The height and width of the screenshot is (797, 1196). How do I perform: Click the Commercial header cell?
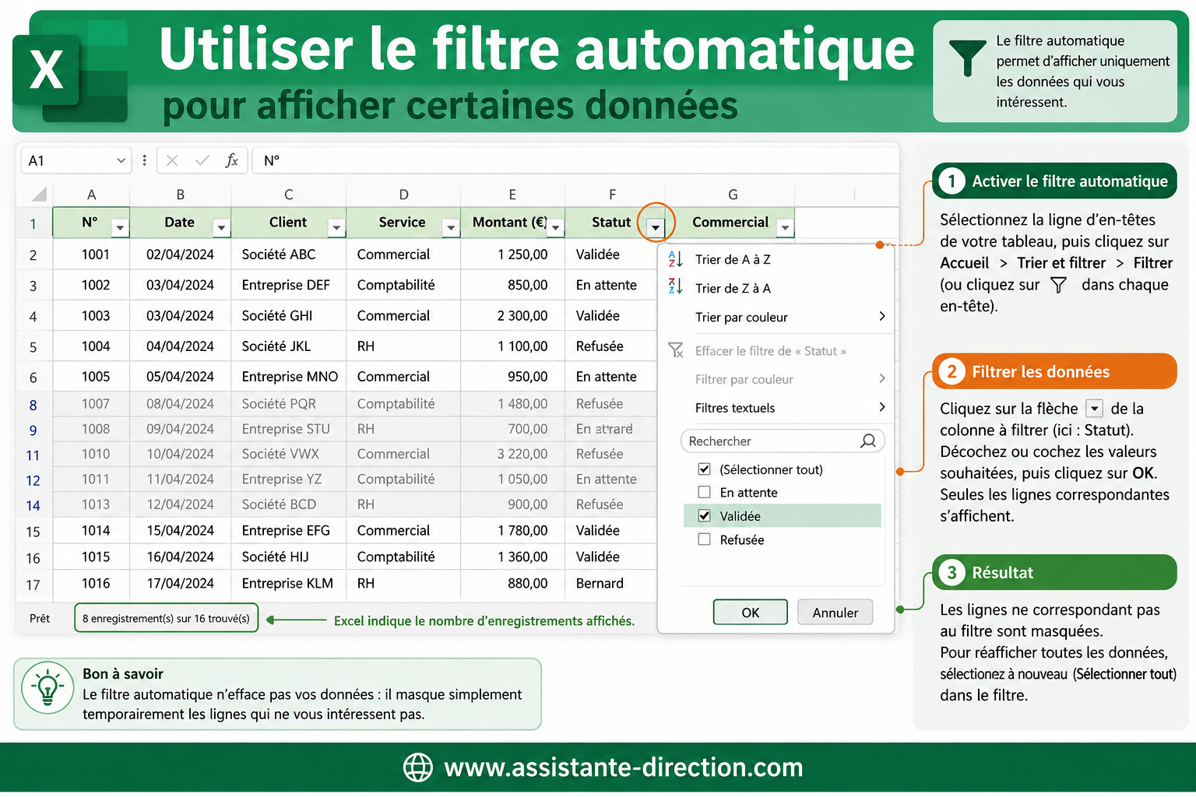(x=730, y=222)
